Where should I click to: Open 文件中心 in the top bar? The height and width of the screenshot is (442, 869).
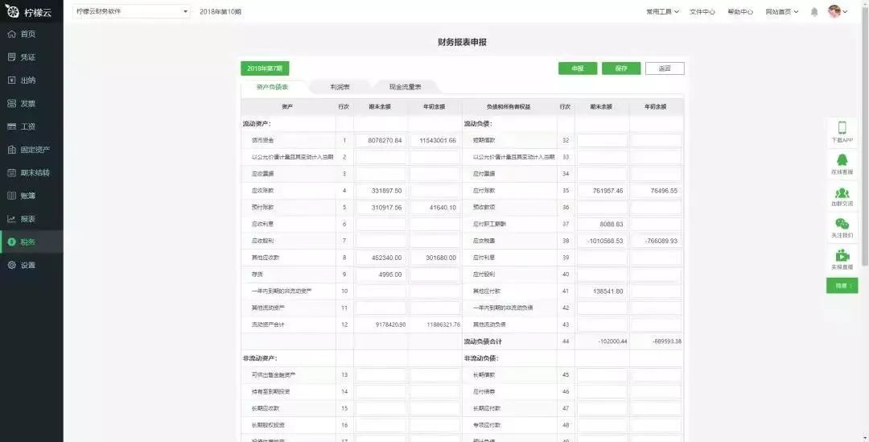click(x=702, y=11)
